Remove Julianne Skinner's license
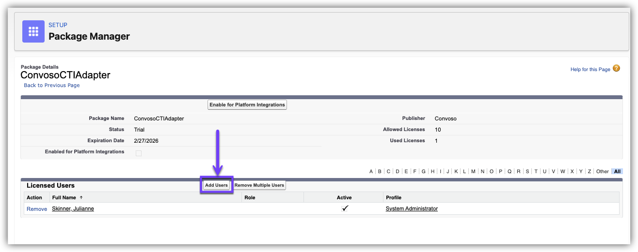The width and height of the screenshot is (638, 252). pyautogui.click(x=37, y=209)
